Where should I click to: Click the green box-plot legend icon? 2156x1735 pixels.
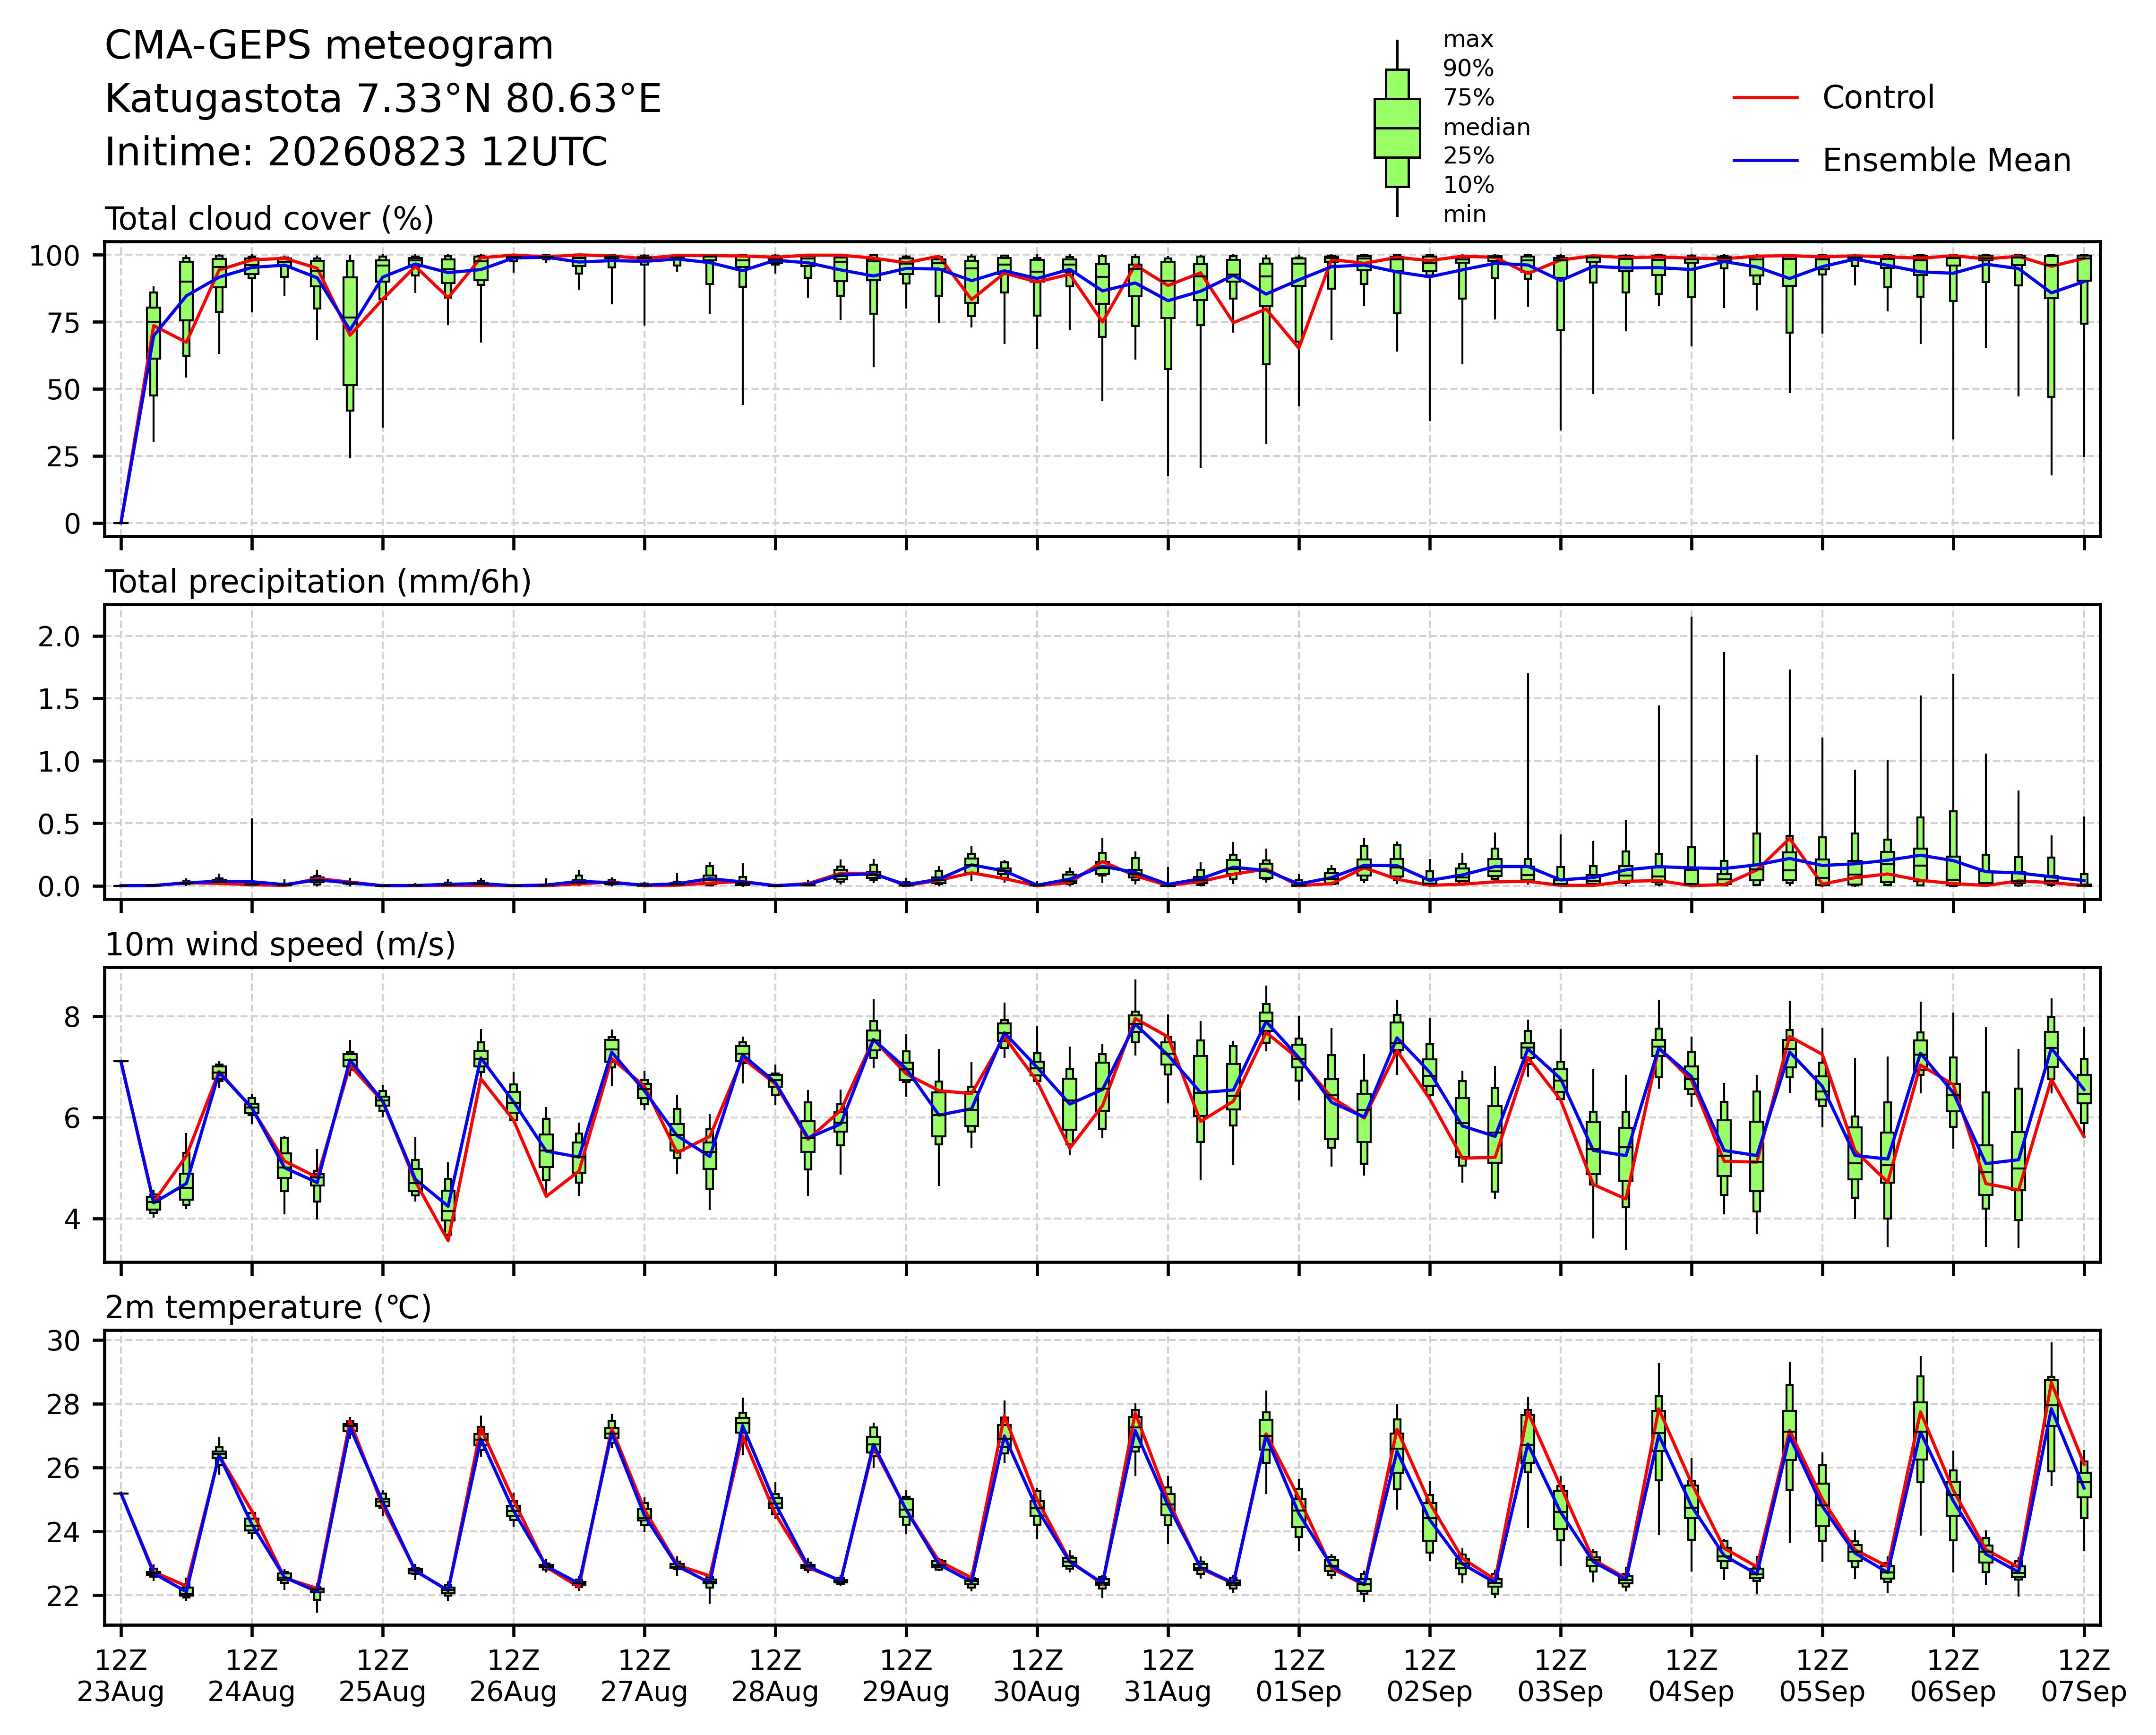1397,128
